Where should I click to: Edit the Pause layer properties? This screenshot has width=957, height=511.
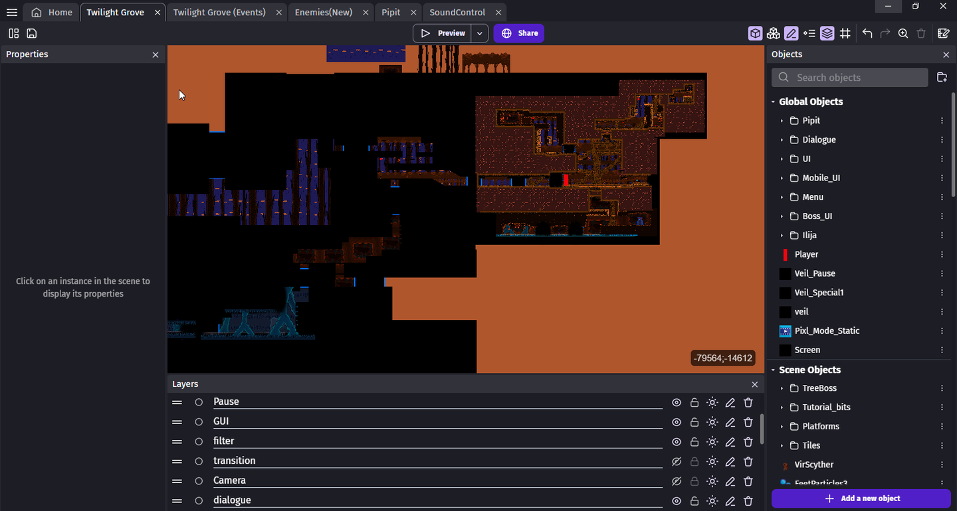coord(730,402)
